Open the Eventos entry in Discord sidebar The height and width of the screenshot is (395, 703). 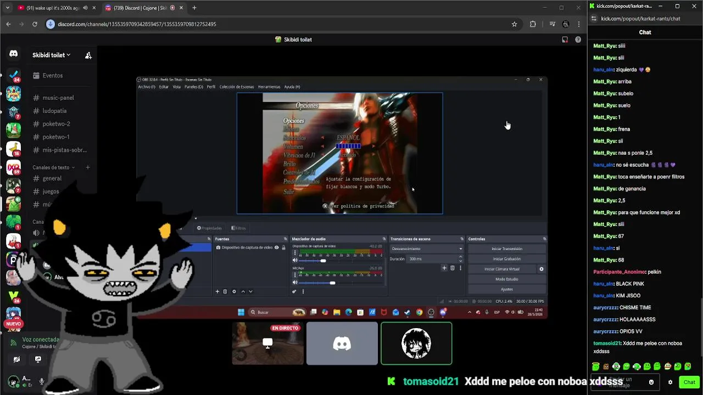click(53, 76)
